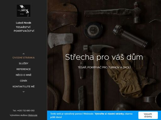The image size is (161, 120).
Task: Click the Vytvořeno službou footer text
Action: click(x=19, y=115)
